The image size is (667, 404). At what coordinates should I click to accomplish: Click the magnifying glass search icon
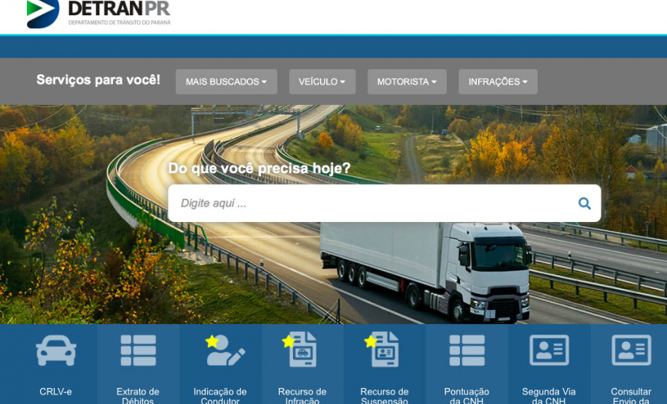585,204
